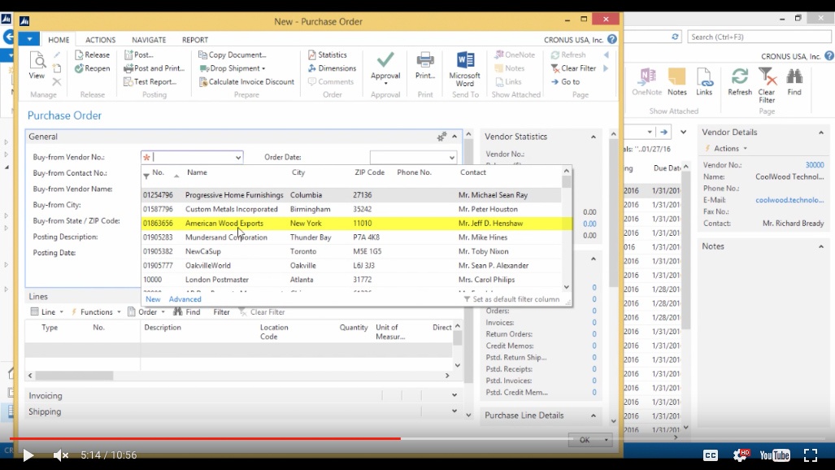This screenshot has width=835, height=470.
Task: Collapse the Vendor Statistics panel
Action: (594, 137)
